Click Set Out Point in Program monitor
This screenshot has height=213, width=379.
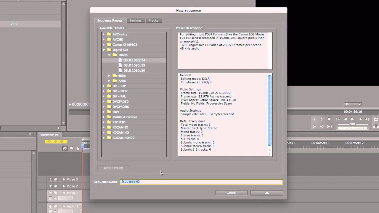click(x=322, y=119)
